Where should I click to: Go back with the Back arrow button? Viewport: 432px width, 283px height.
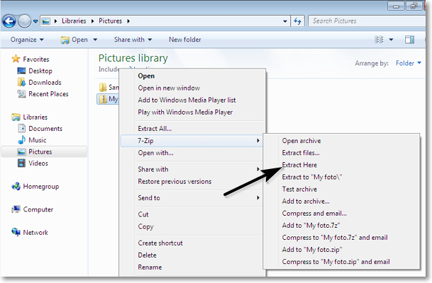pyautogui.click(x=9, y=21)
